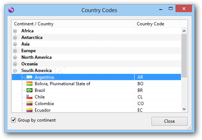Click the Brazil flag icon
The height and width of the screenshot is (140, 202).
pos(29,90)
